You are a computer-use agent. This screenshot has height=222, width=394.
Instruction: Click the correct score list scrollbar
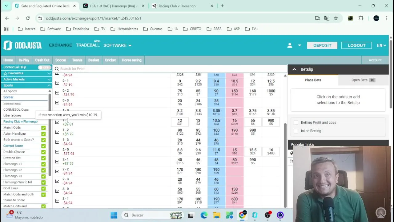point(285,165)
